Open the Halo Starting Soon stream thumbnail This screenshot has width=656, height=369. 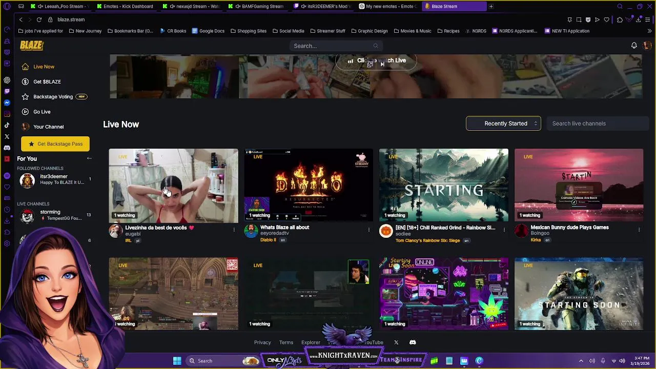pyautogui.click(x=579, y=294)
